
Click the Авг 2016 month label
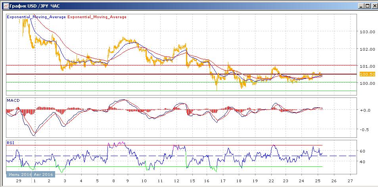click(43, 174)
